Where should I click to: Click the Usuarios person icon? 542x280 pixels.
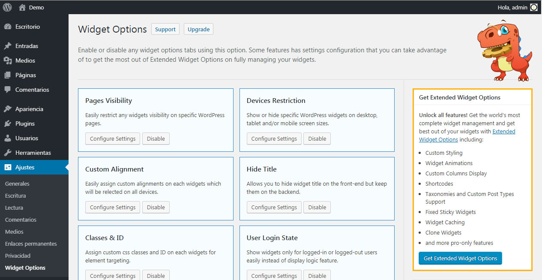(8, 138)
